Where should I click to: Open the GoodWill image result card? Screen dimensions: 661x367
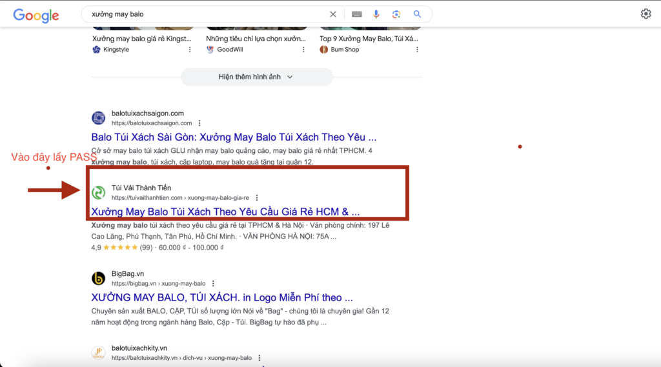coord(256,39)
